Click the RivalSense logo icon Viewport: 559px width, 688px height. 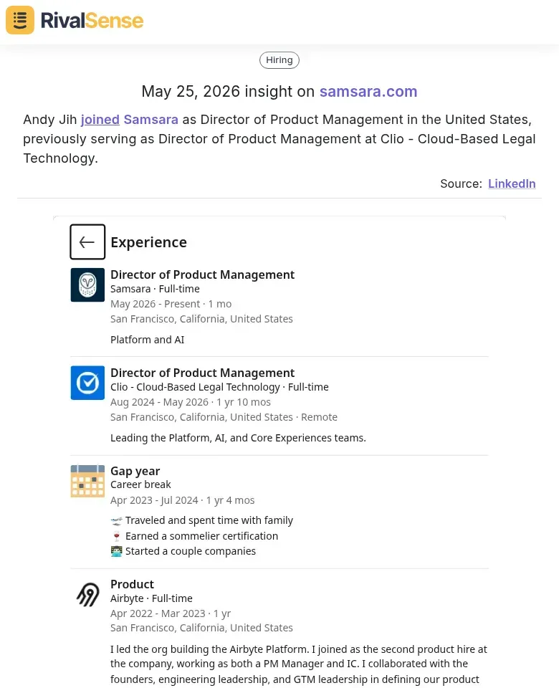(x=20, y=20)
